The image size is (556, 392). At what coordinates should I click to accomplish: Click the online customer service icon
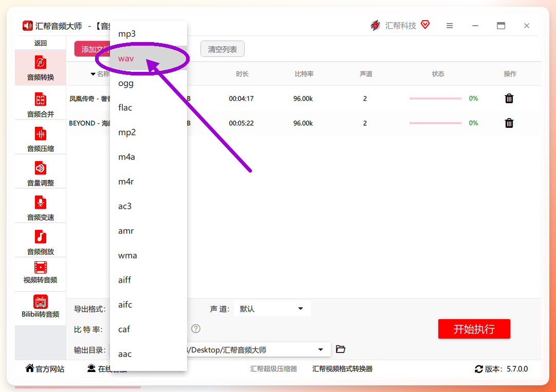click(x=91, y=368)
